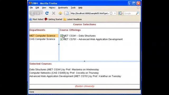
Task: Reload the current page
Action: pos(47,13)
